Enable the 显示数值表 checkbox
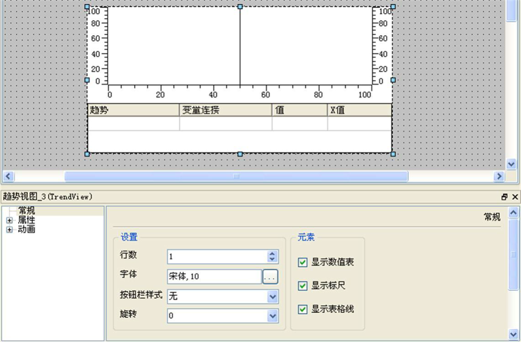 point(302,262)
